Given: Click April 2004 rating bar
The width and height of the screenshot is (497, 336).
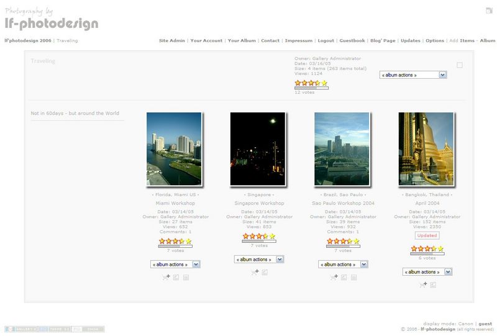Looking at the screenshot, I should point(427,253).
